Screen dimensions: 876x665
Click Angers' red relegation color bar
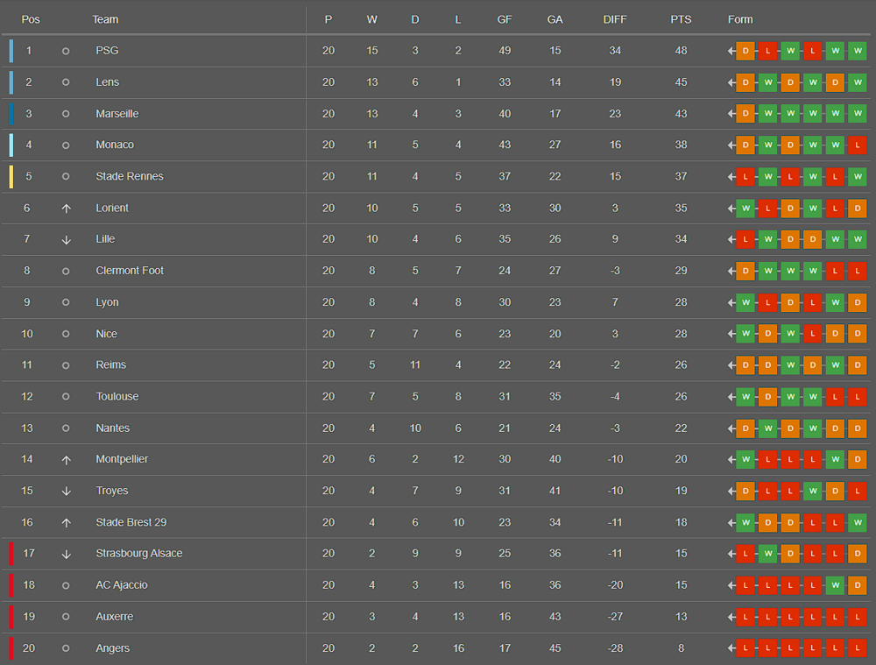tap(11, 648)
